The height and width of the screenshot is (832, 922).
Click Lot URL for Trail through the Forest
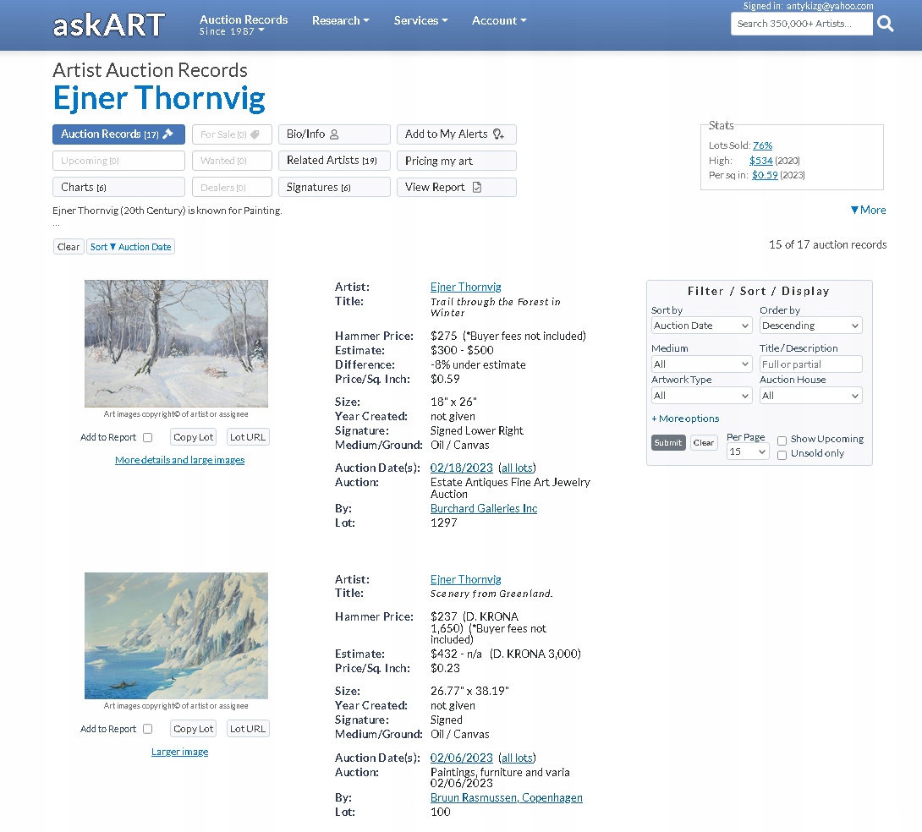coord(248,437)
